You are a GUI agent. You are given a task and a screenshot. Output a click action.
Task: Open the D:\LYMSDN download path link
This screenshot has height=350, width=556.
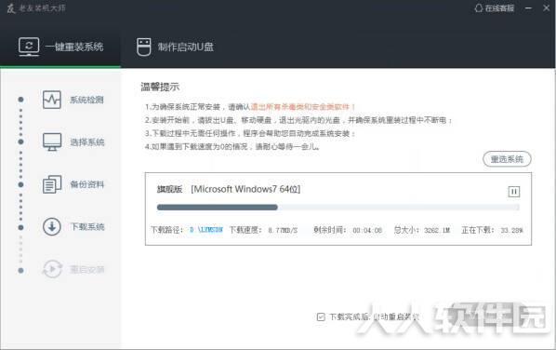206,230
